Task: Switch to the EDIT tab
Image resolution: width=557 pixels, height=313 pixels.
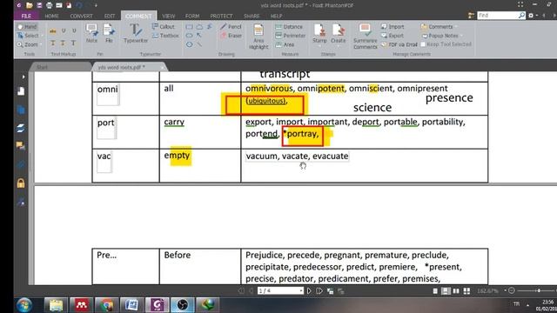Action: 110,16
